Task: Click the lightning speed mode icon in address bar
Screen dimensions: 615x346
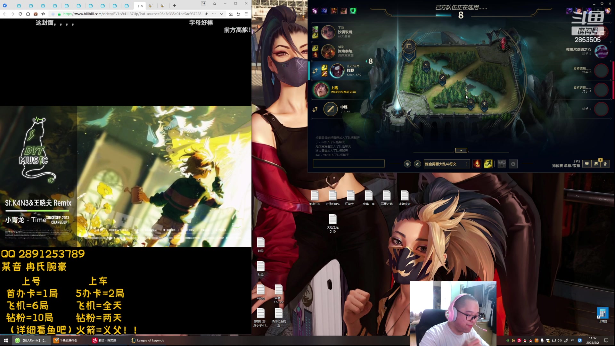Action: coord(206,14)
